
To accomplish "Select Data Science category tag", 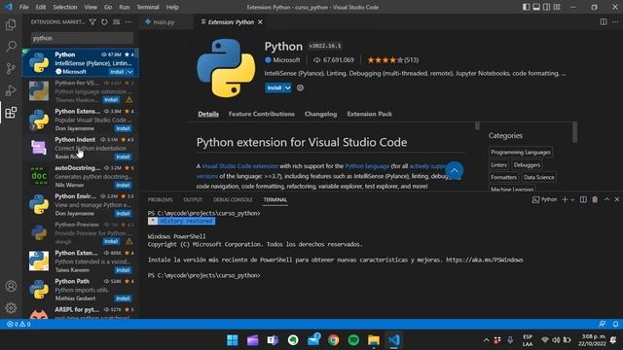I will coord(538,177).
